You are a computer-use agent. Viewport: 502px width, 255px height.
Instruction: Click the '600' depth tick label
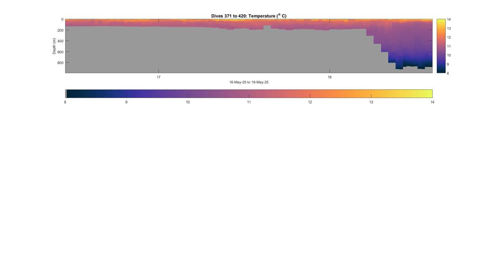pos(60,52)
